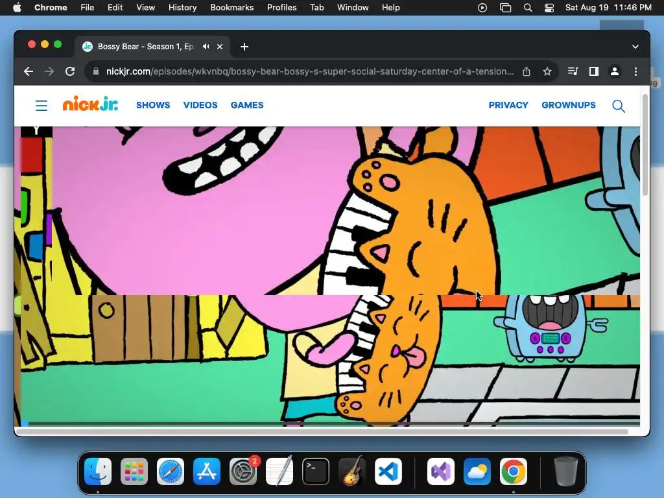Click the date and time in the menu bar
Viewport: 664px width, 498px height.
[608, 8]
